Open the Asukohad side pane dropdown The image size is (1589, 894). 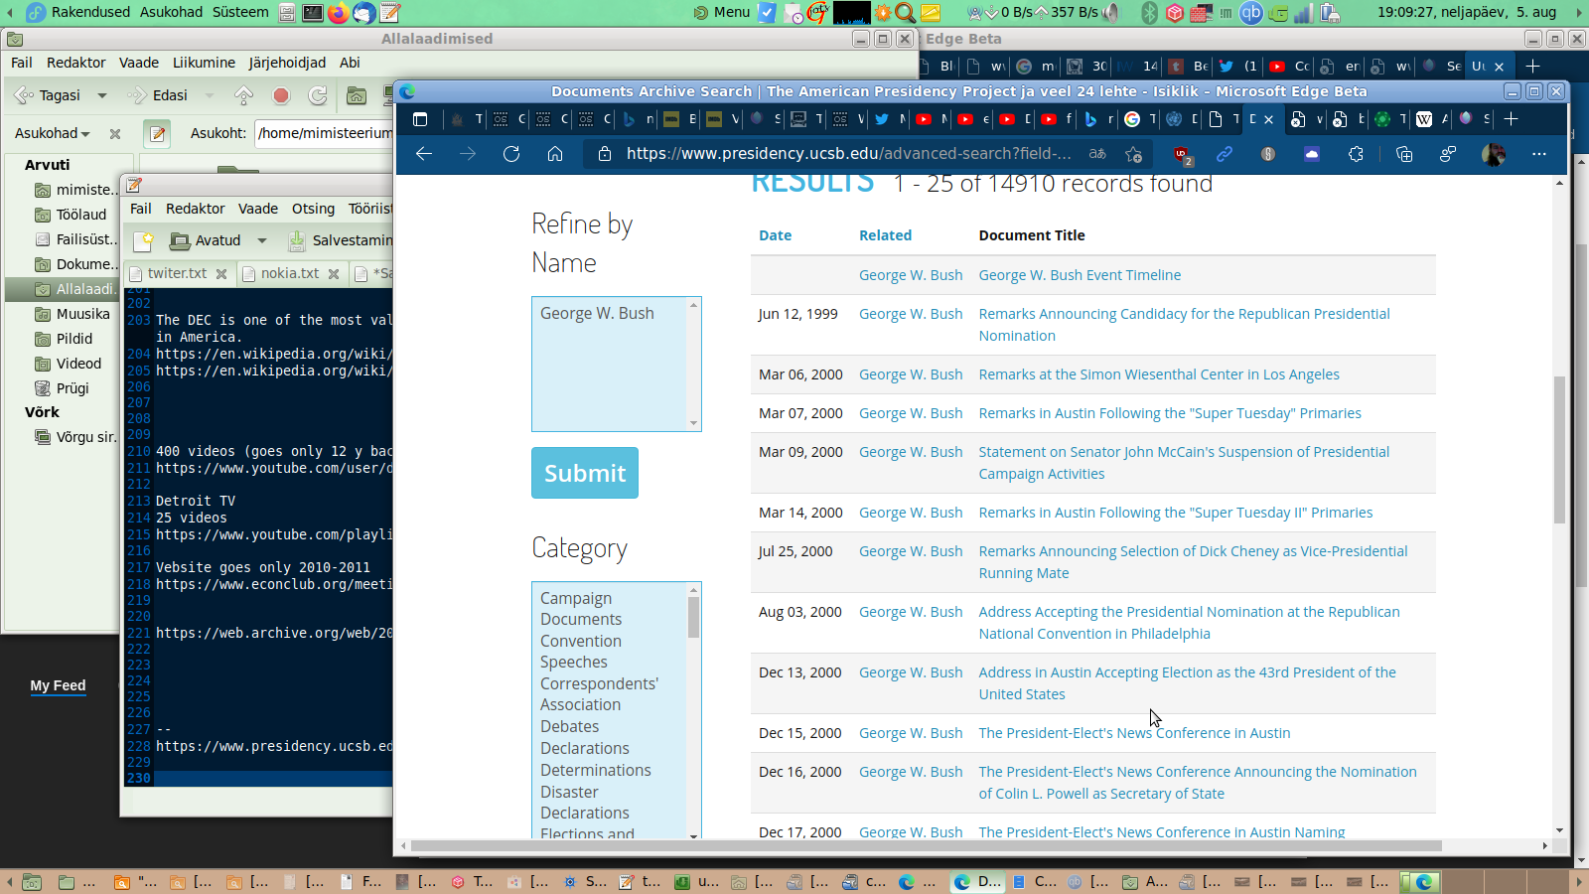(53, 133)
